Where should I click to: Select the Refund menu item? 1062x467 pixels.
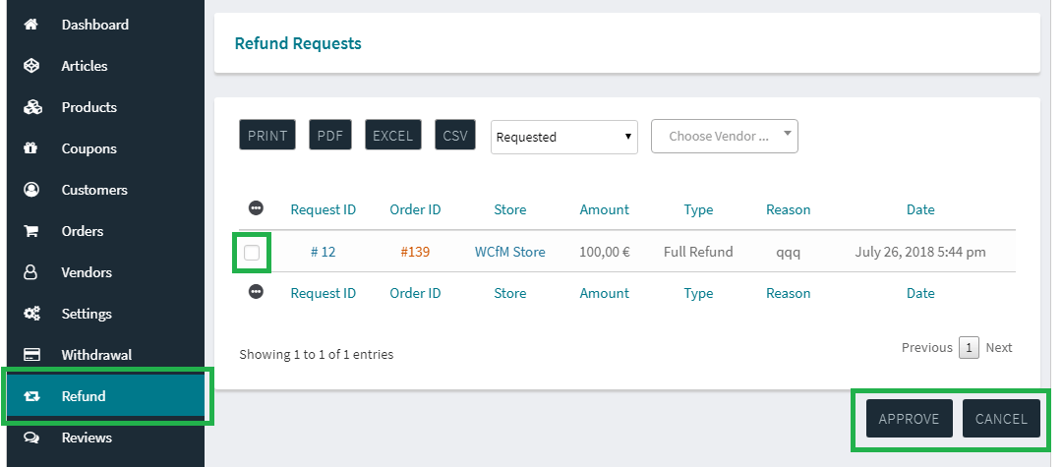point(105,396)
